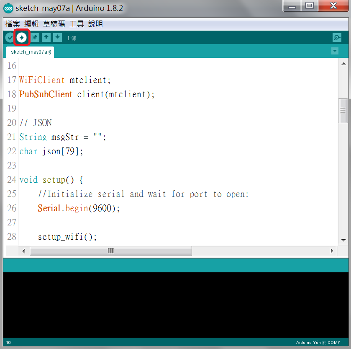Click the Arduino logo in the title bar
This screenshot has height=349, width=351.
point(8,8)
